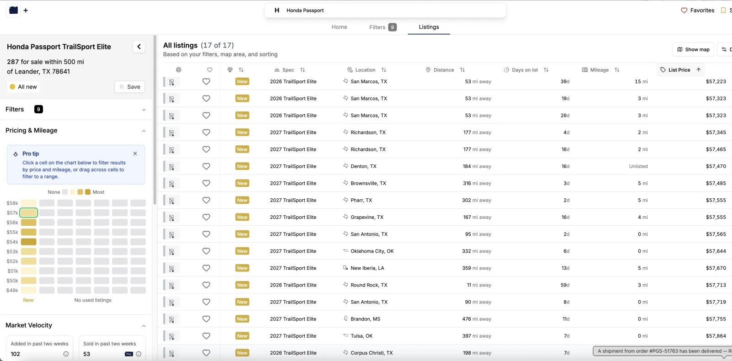Switch to the Home tab
The height and width of the screenshot is (361, 732).
click(x=339, y=27)
